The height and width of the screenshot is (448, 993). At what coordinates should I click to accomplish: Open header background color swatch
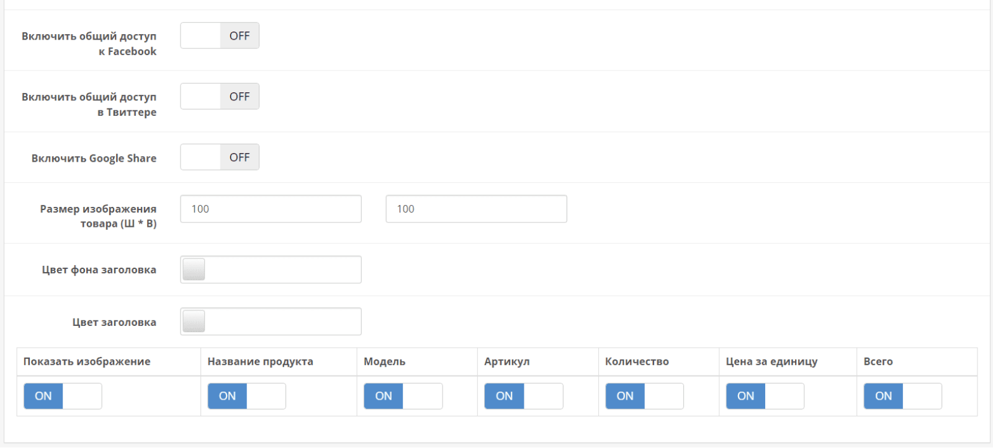(x=194, y=270)
